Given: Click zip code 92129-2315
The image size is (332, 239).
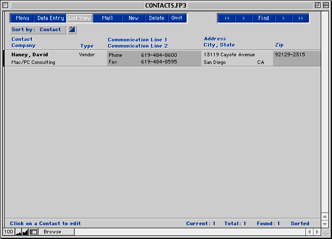Looking at the screenshot, I should [x=290, y=55].
